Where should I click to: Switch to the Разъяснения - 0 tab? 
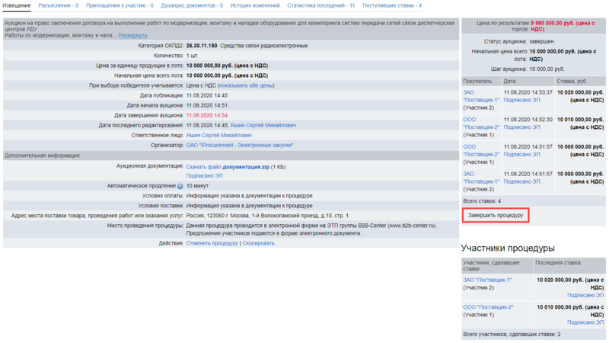pyautogui.click(x=59, y=5)
